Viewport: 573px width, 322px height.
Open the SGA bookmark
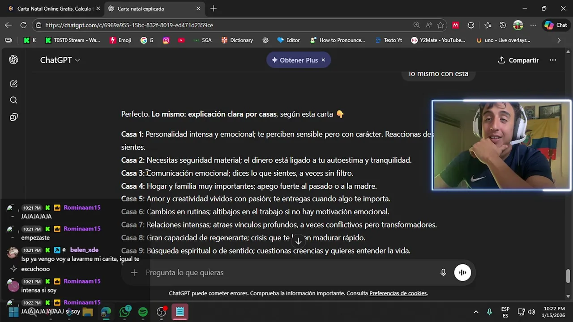(202, 40)
